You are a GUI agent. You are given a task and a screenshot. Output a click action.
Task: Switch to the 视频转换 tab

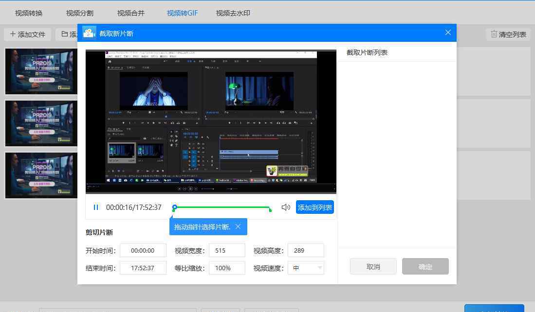(29, 13)
